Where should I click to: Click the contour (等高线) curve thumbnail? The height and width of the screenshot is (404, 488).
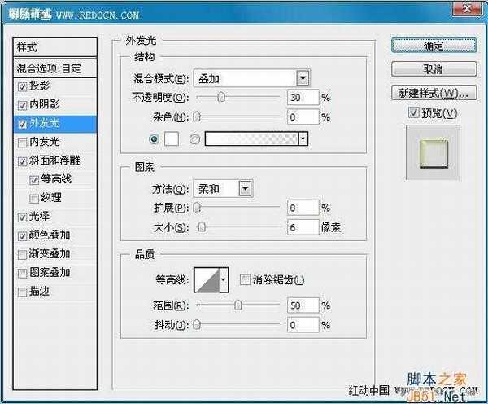click(206, 281)
